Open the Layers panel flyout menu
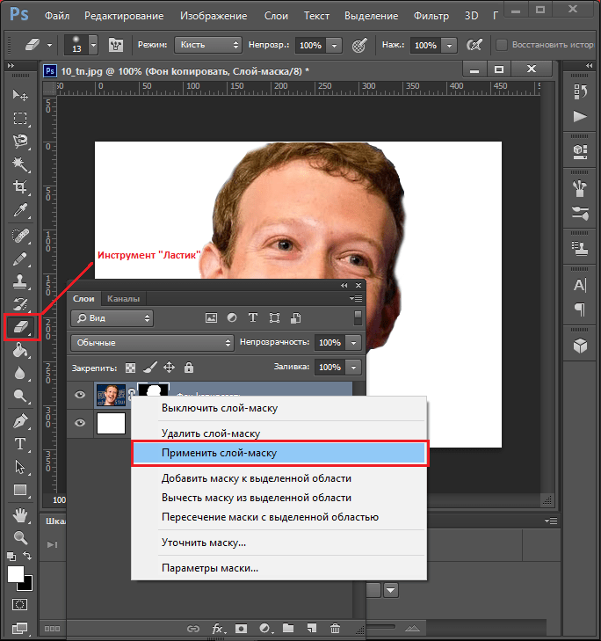This screenshot has height=641, width=601. [356, 299]
